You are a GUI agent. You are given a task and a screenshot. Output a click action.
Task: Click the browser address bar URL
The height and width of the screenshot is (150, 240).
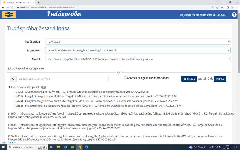click(x=47, y=7)
